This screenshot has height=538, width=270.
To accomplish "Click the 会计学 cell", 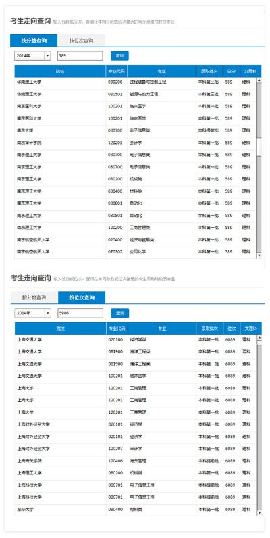I will (x=136, y=143).
